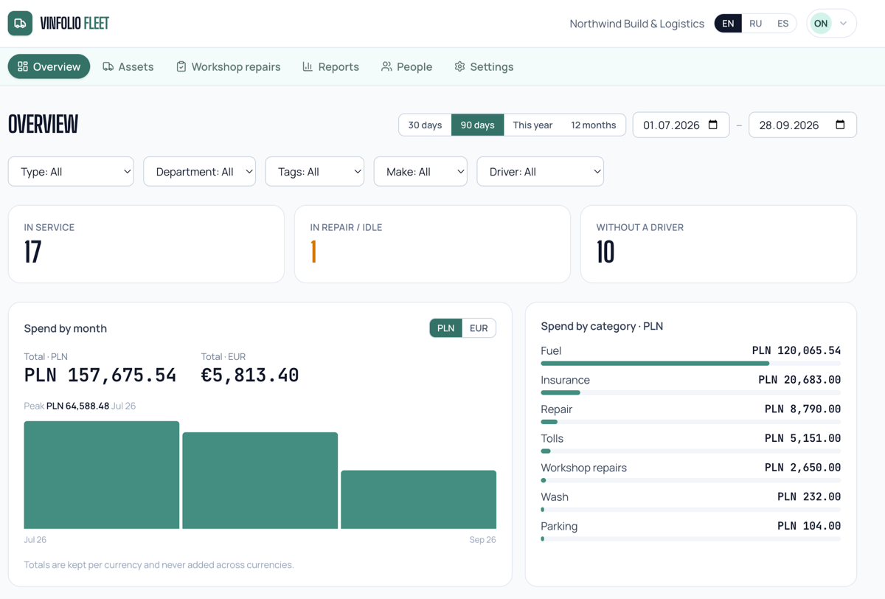Click the In Service card showing 17
Screen dimensions: 885x599
[146, 244]
